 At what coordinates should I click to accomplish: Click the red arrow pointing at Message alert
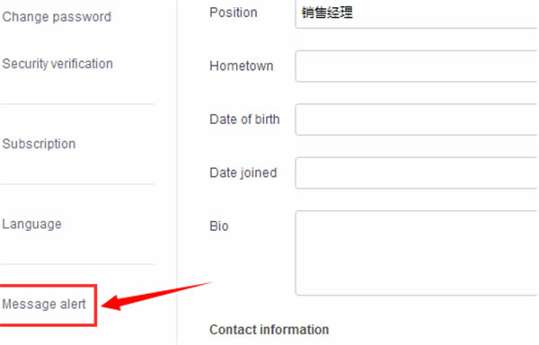point(156,296)
